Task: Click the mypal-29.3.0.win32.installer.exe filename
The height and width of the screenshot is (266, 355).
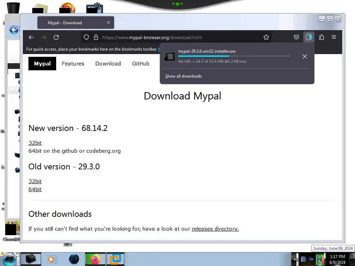Action: [x=207, y=51]
